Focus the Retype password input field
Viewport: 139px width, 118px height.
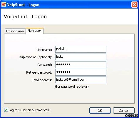coord(81,72)
